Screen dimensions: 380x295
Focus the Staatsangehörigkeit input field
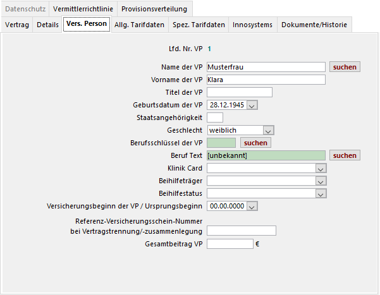click(x=215, y=117)
